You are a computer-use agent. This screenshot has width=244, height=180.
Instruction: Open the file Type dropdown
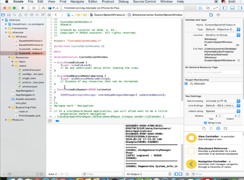point(222,30)
